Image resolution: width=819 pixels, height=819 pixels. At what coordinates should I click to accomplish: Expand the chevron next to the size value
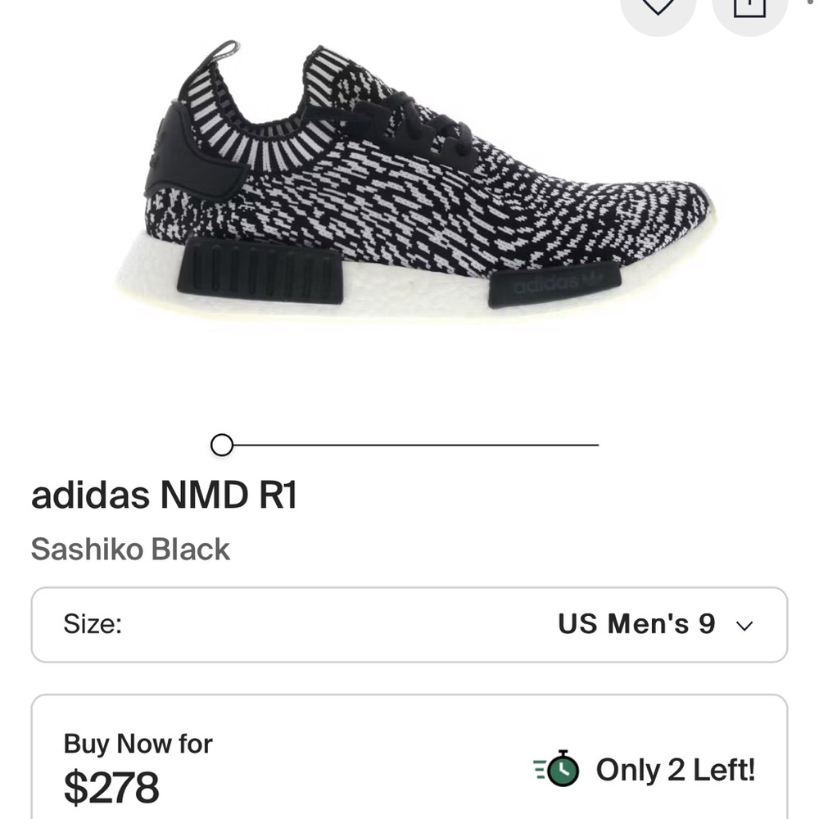pyautogui.click(x=744, y=627)
